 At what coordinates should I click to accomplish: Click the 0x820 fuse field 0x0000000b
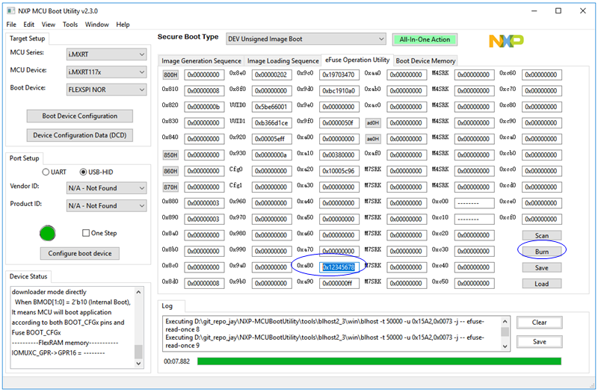[204, 107]
